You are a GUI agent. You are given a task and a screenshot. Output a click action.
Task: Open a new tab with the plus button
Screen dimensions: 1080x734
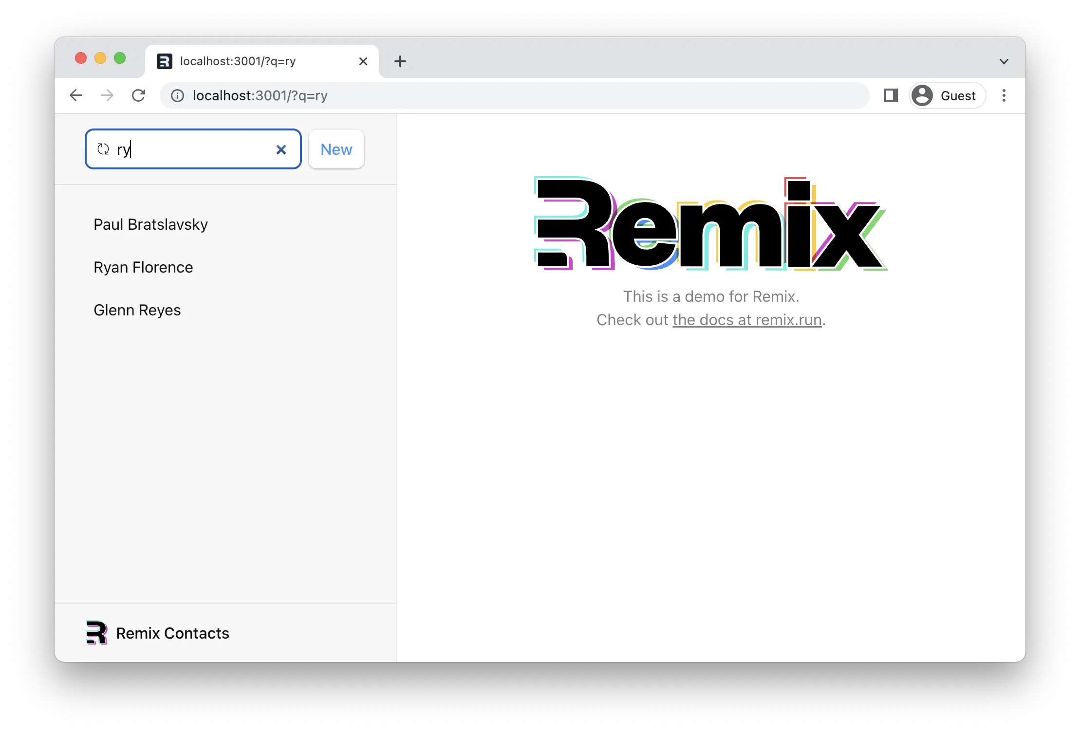pos(400,61)
